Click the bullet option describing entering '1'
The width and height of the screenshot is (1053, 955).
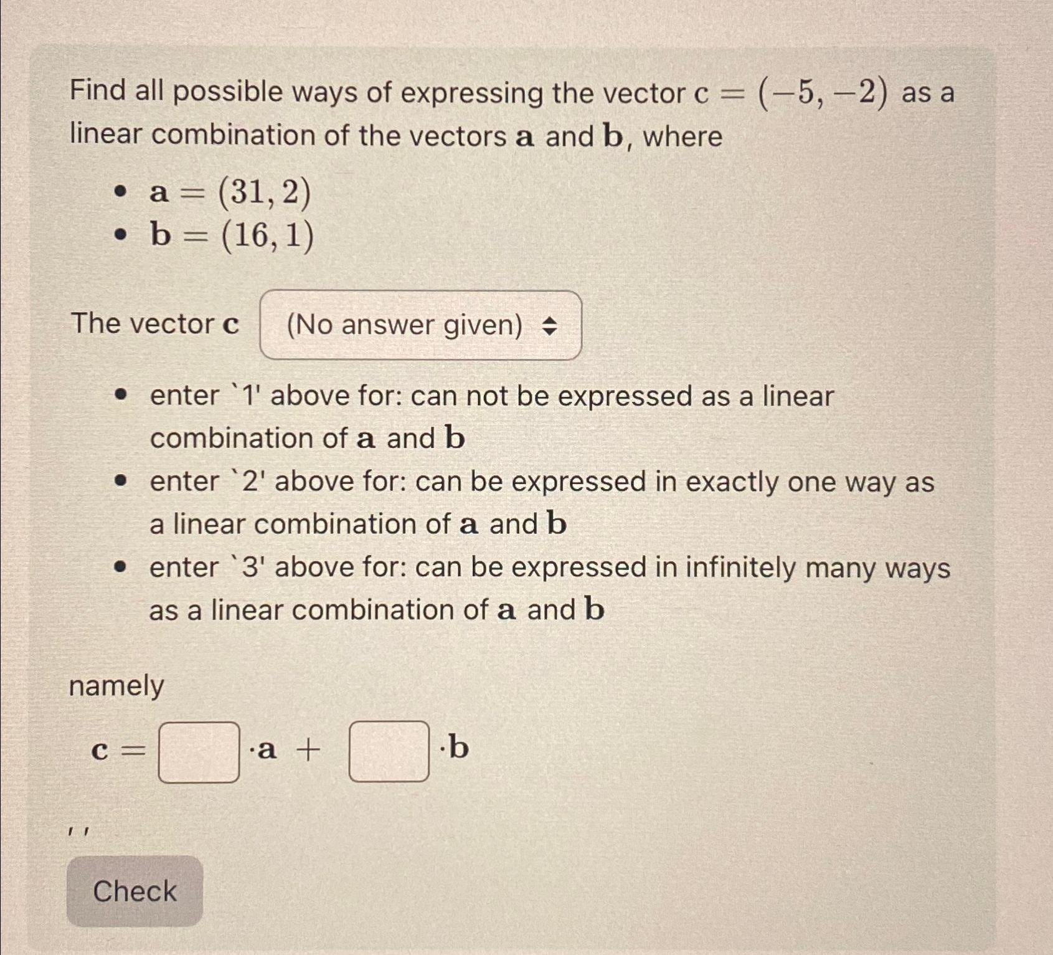(x=490, y=414)
